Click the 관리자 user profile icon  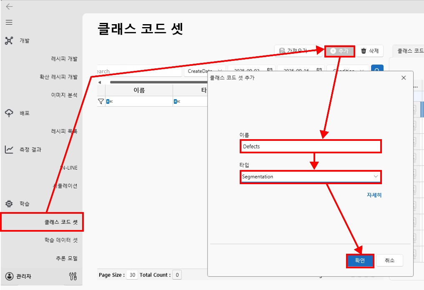(x=9, y=276)
